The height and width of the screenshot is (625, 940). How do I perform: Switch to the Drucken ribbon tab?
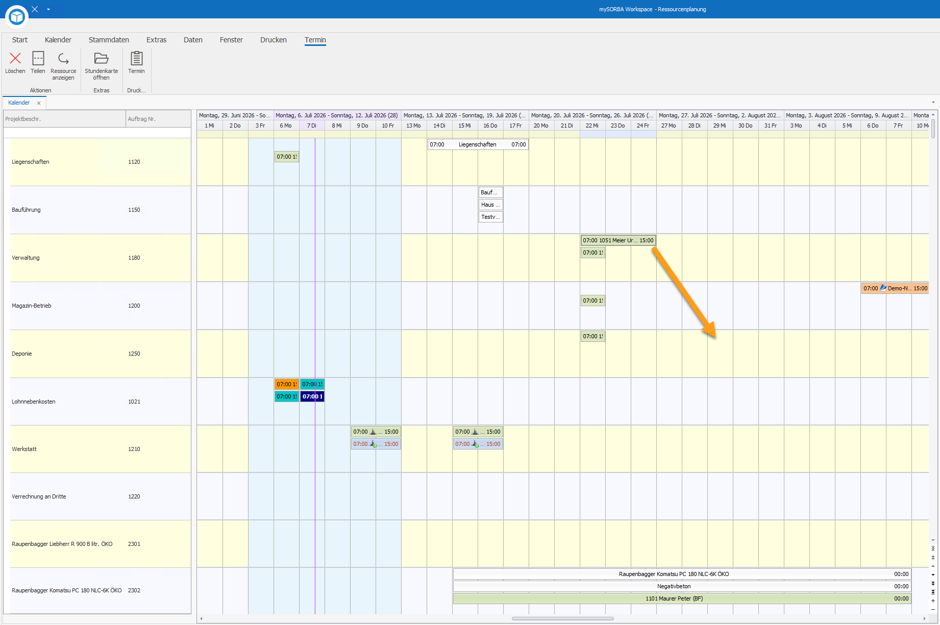coord(274,40)
